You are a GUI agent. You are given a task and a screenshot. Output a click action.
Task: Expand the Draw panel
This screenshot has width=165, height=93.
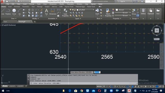(14, 19)
